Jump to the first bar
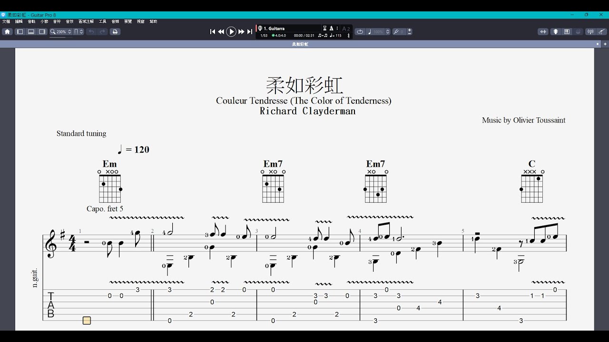Viewport: 609px width, 342px height. 213,32
